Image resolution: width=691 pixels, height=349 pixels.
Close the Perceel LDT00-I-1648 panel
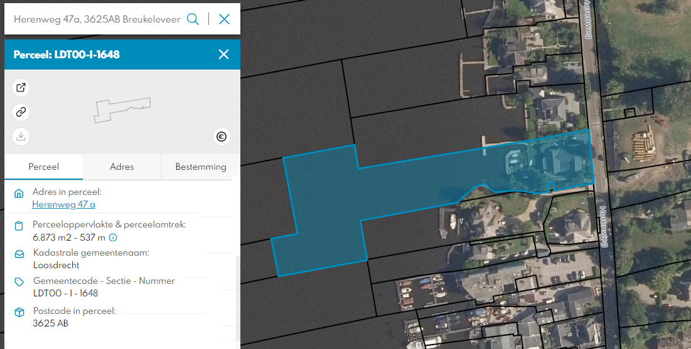(x=224, y=54)
